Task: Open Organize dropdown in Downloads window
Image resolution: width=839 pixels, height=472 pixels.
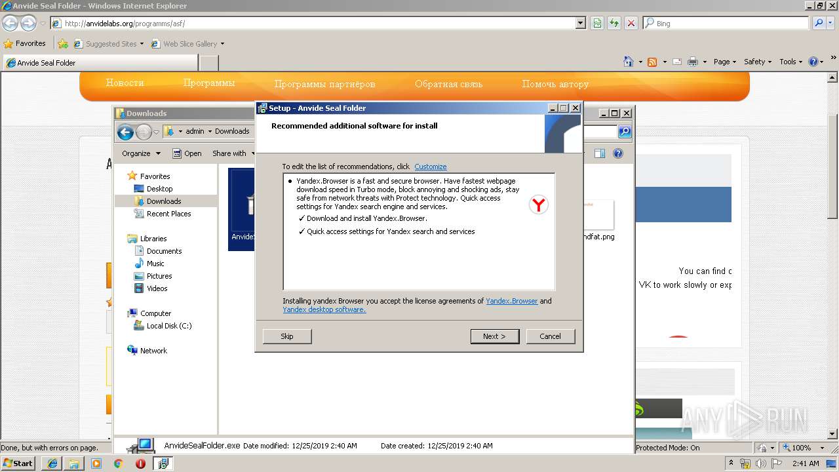Action: click(141, 153)
